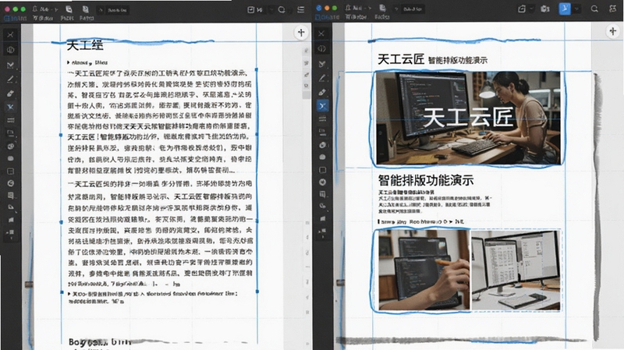Click the title 天工云匠 at top of right document
The width and height of the screenshot is (624, 350).
[401, 59]
